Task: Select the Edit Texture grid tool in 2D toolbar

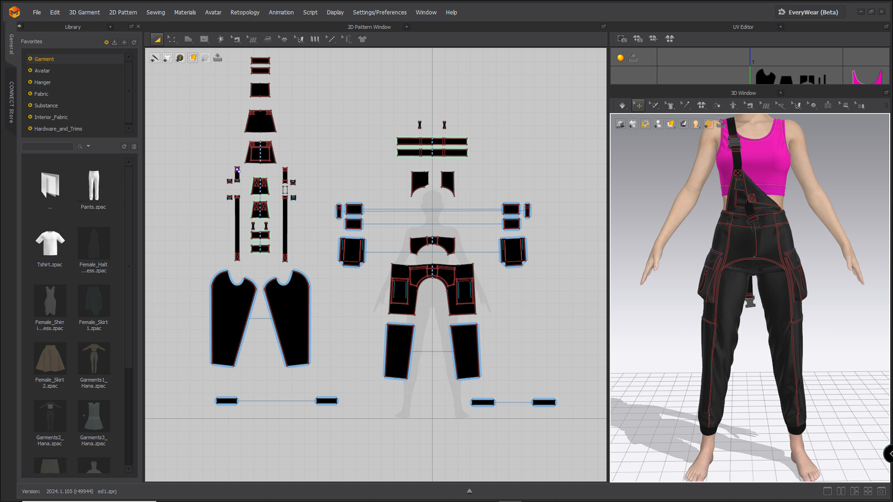Action: click(x=251, y=39)
